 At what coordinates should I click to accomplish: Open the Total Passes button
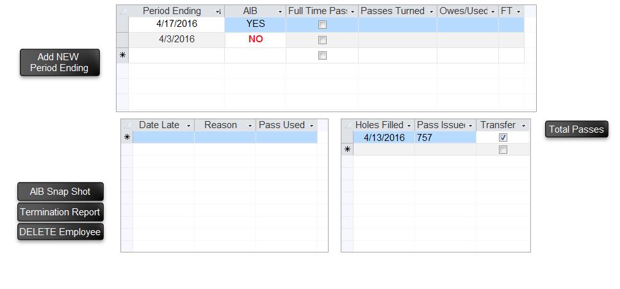576,129
